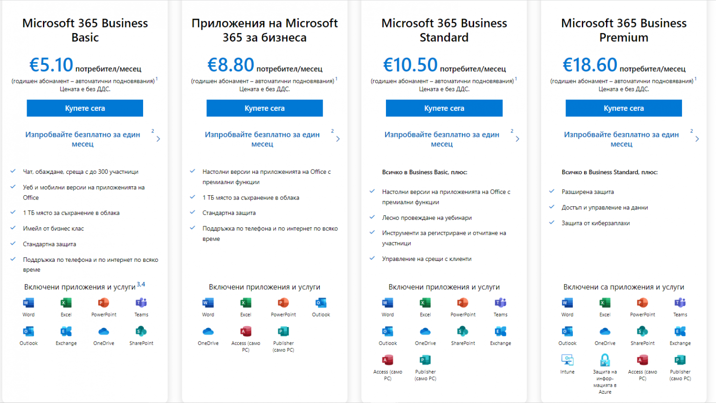
Task: Click the Excel icon in Business Premium plan
Action: 605,303
